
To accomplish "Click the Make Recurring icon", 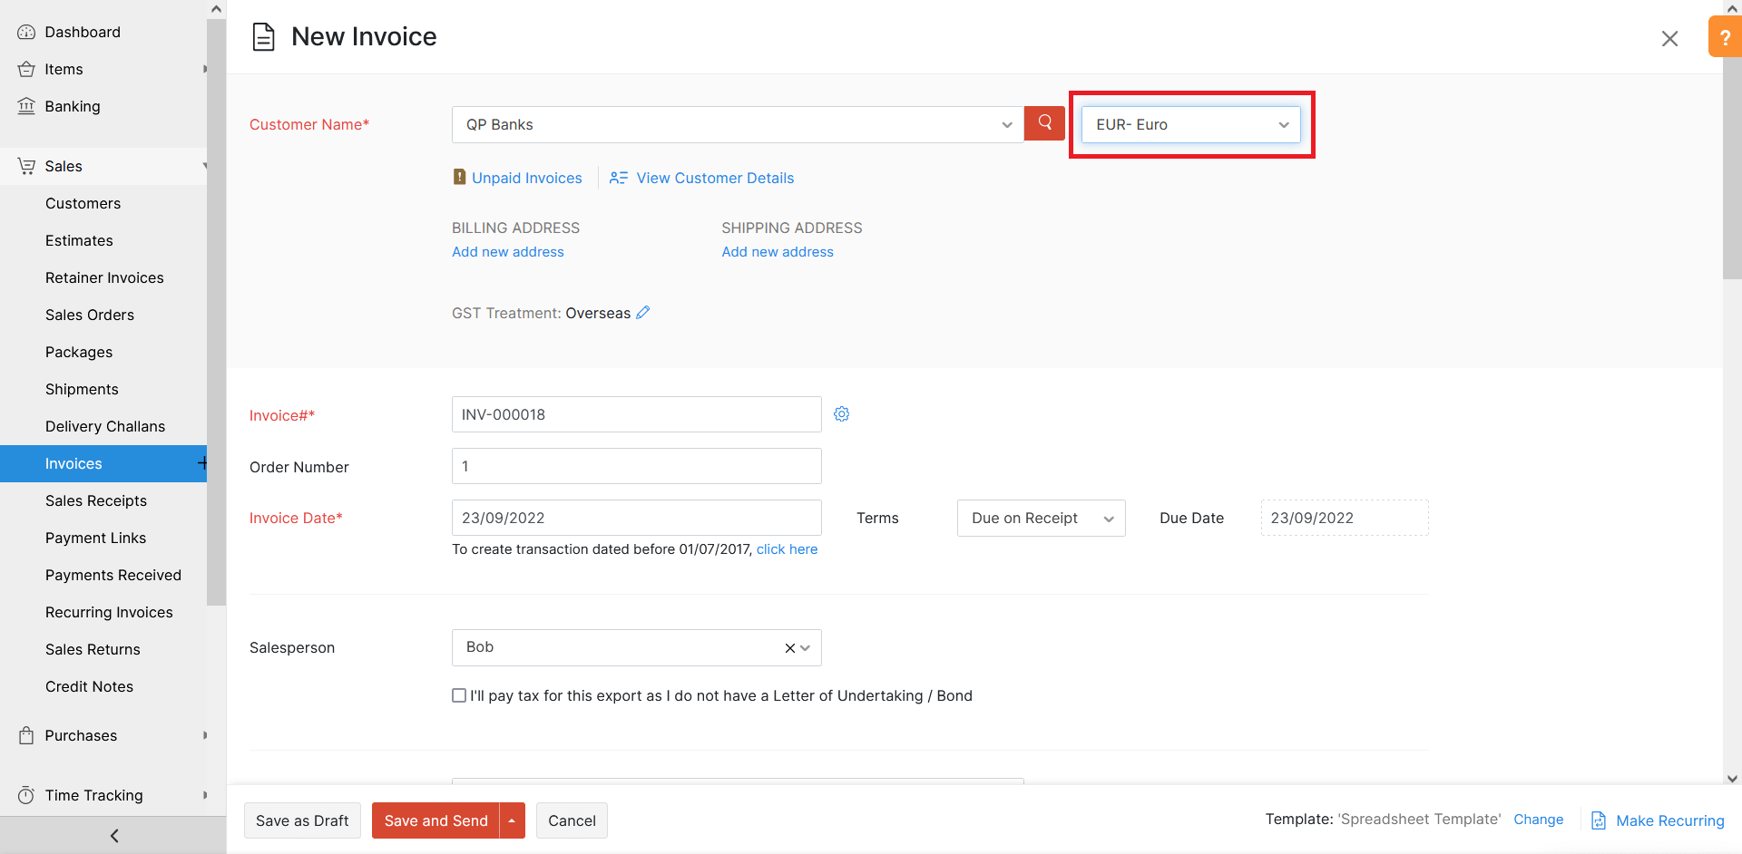I will click(1599, 820).
